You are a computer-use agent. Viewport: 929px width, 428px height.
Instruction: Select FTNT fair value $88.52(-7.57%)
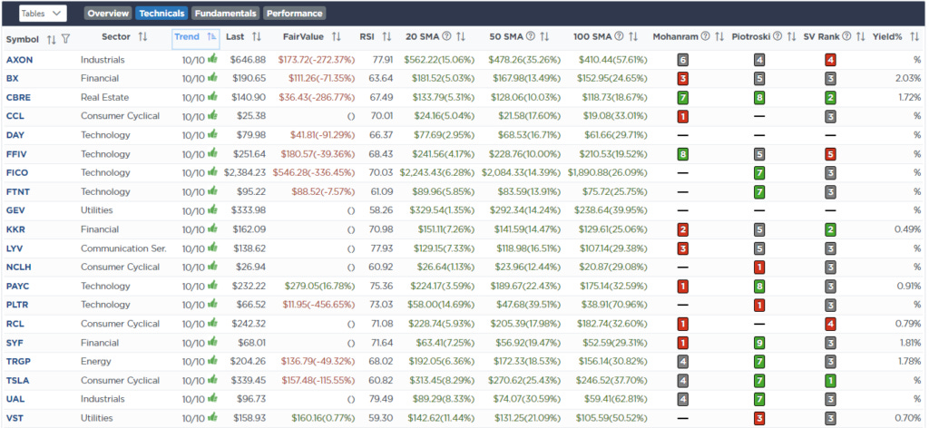(x=323, y=192)
